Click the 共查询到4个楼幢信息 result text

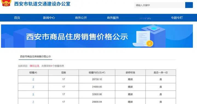coord(53,66)
